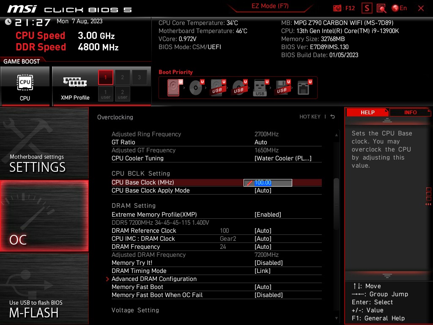Select XMP profile 3
433x325 pixels.
(x=139, y=77)
